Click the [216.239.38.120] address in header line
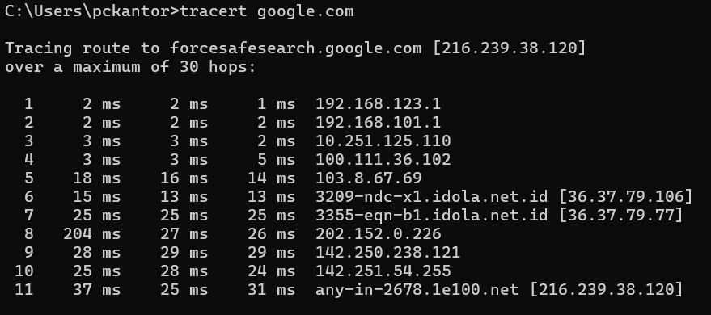Viewport: 711px width, 315px height. click(510, 48)
